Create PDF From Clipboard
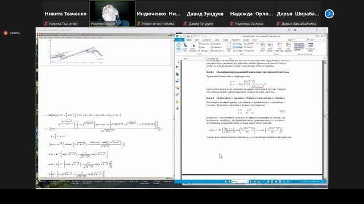The image size is (364, 204). tap(288, 47)
